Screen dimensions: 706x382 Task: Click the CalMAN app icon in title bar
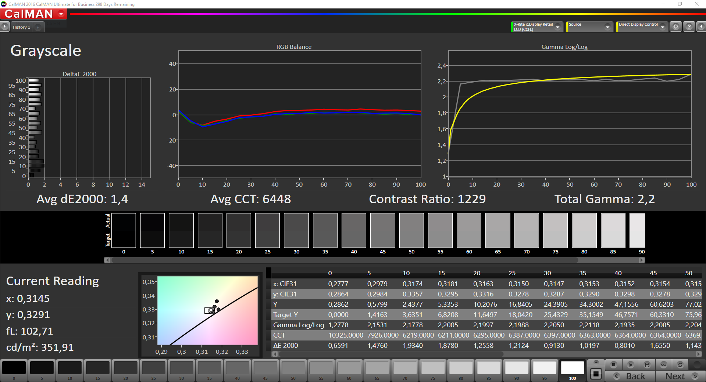(4, 4)
